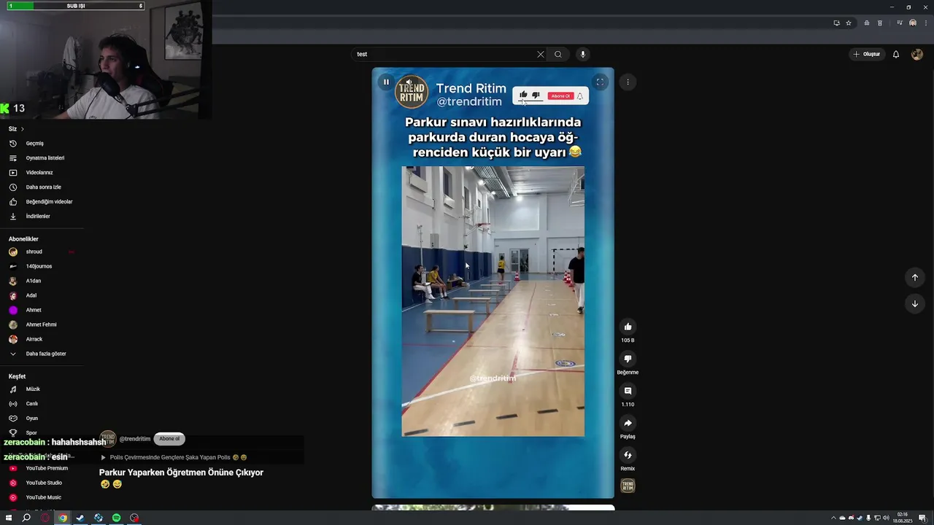Click the Trend Ritim logo in video
Image resolution: width=934 pixels, height=525 pixels.
412,93
